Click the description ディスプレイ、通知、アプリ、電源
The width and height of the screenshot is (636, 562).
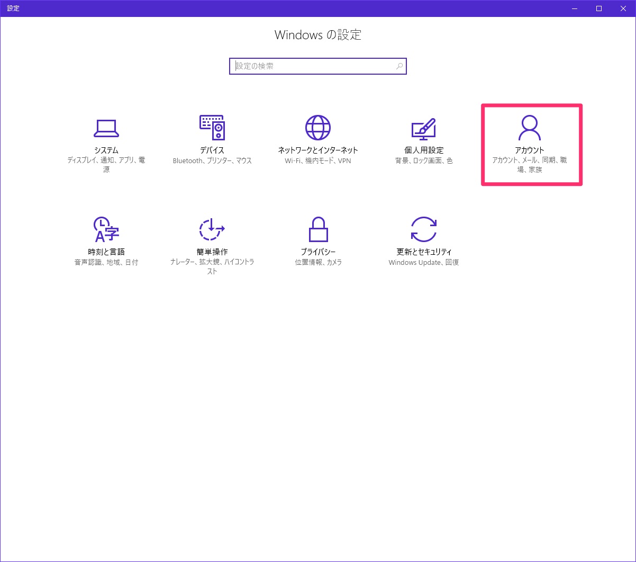[x=106, y=165]
